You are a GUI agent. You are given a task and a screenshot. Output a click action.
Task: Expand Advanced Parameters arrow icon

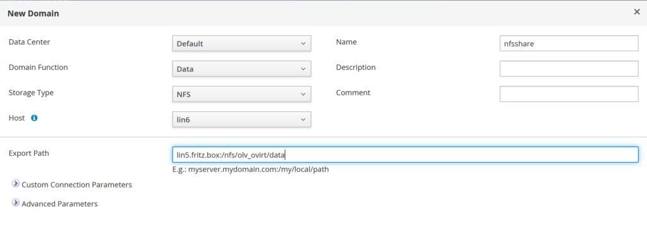(16, 202)
